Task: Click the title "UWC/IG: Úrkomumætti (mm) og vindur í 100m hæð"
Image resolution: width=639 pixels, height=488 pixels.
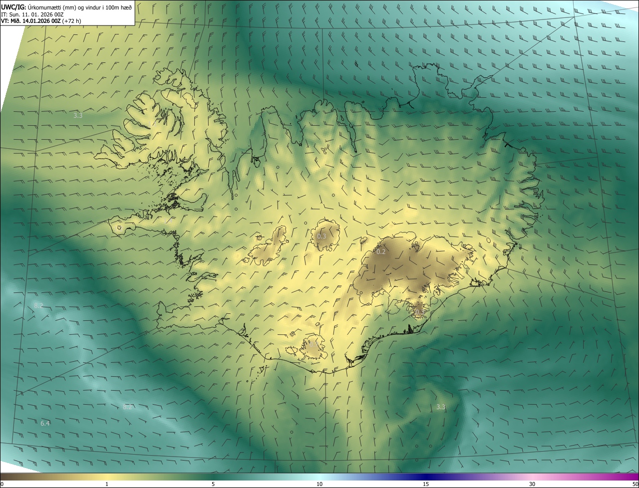Action: 66,7
